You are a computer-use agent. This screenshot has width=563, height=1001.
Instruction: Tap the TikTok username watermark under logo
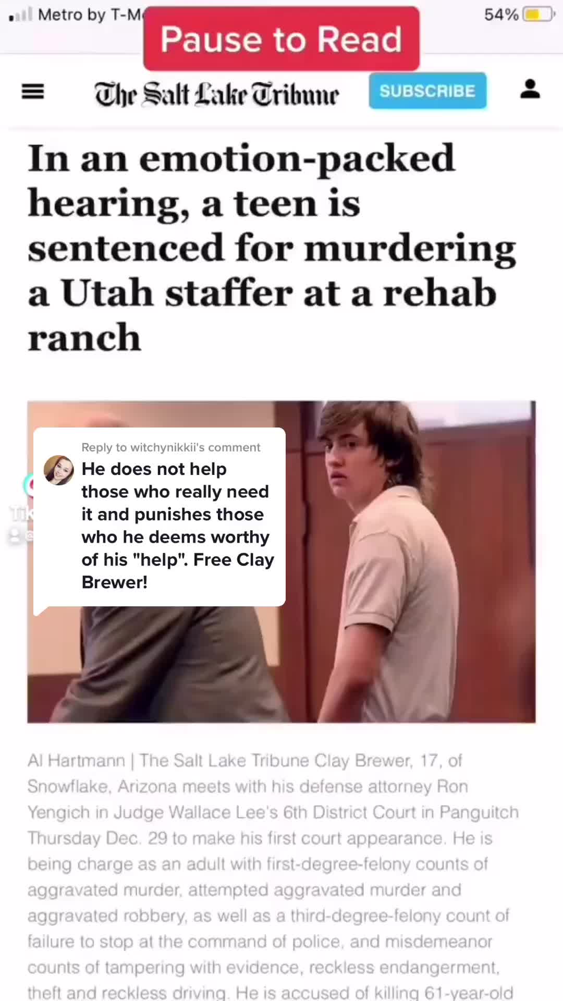21,535
